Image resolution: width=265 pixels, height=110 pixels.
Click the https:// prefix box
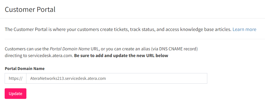[16, 78]
